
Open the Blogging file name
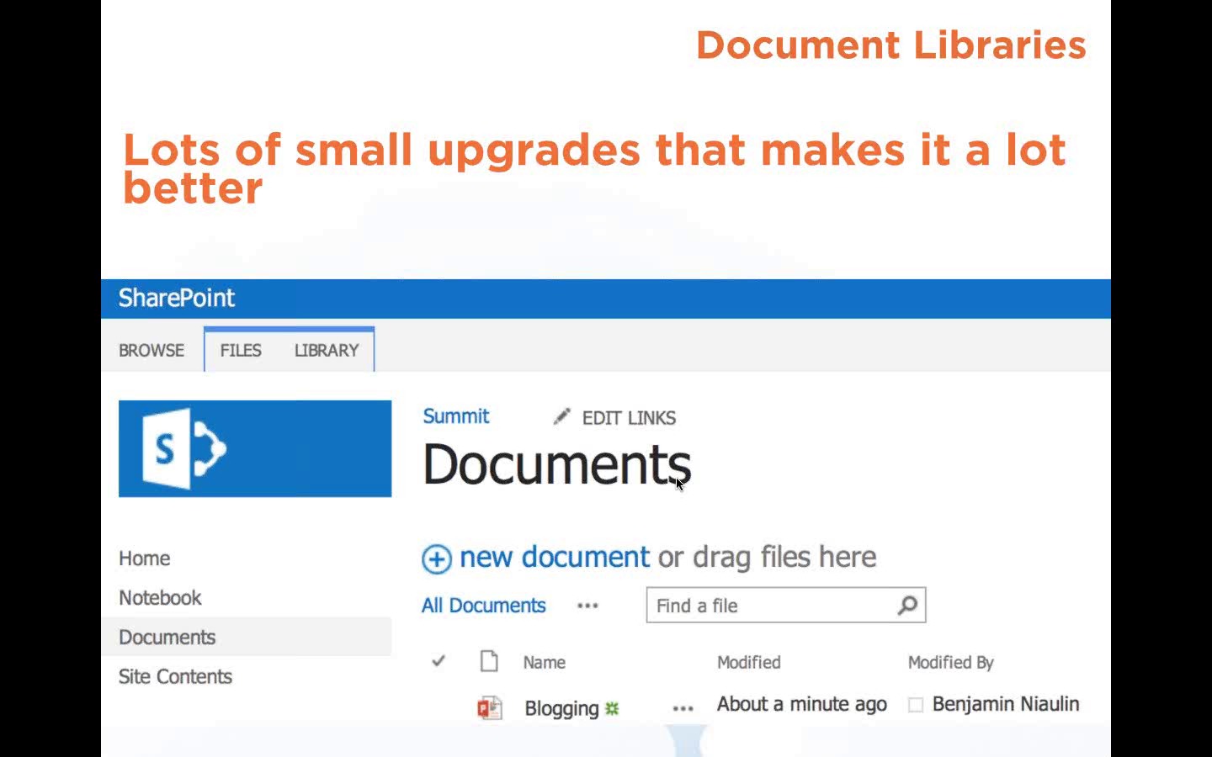coord(561,708)
